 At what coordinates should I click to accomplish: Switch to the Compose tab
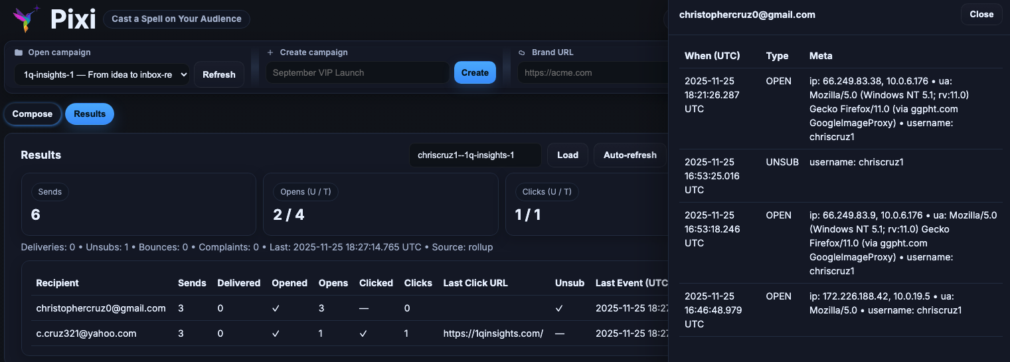click(33, 114)
